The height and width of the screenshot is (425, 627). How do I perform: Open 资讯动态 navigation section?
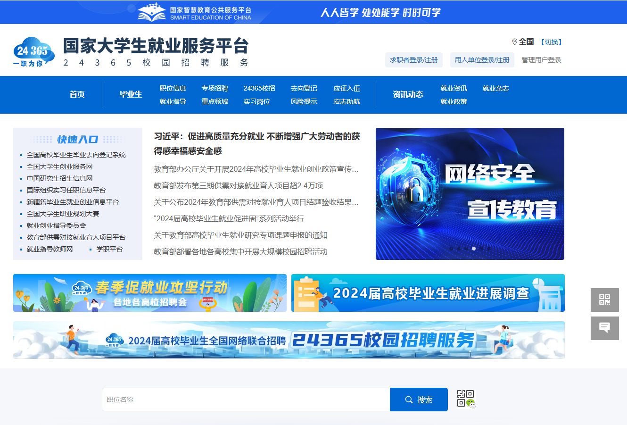point(408,94)
